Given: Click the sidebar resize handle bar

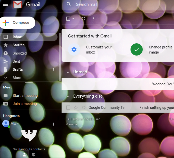Looking at the screenshot, I should click(x=29, y=83).
